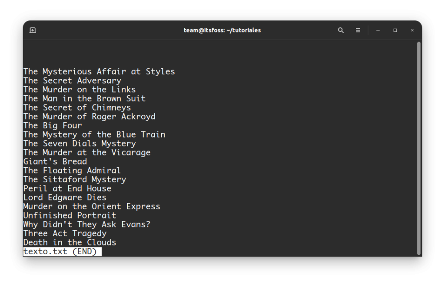
Task: Open the terminal search tool
Action: click(341, 30)
